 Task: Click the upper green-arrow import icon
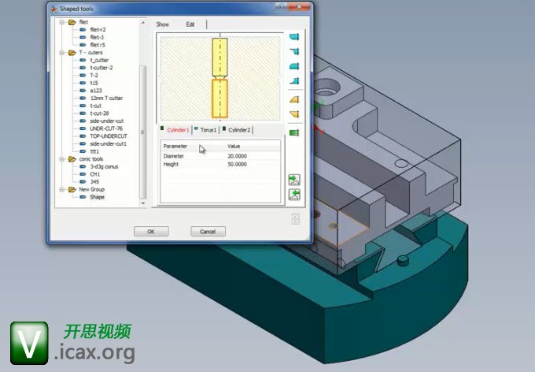[294, 180]
